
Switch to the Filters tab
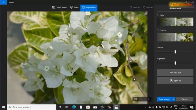[x=74, y=7]
